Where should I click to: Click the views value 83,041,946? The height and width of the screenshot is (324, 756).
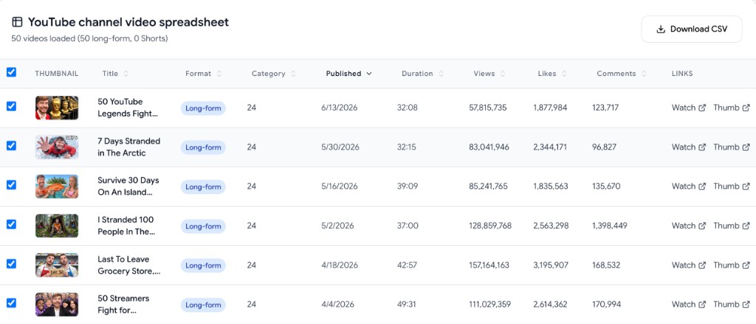[489, 147]
